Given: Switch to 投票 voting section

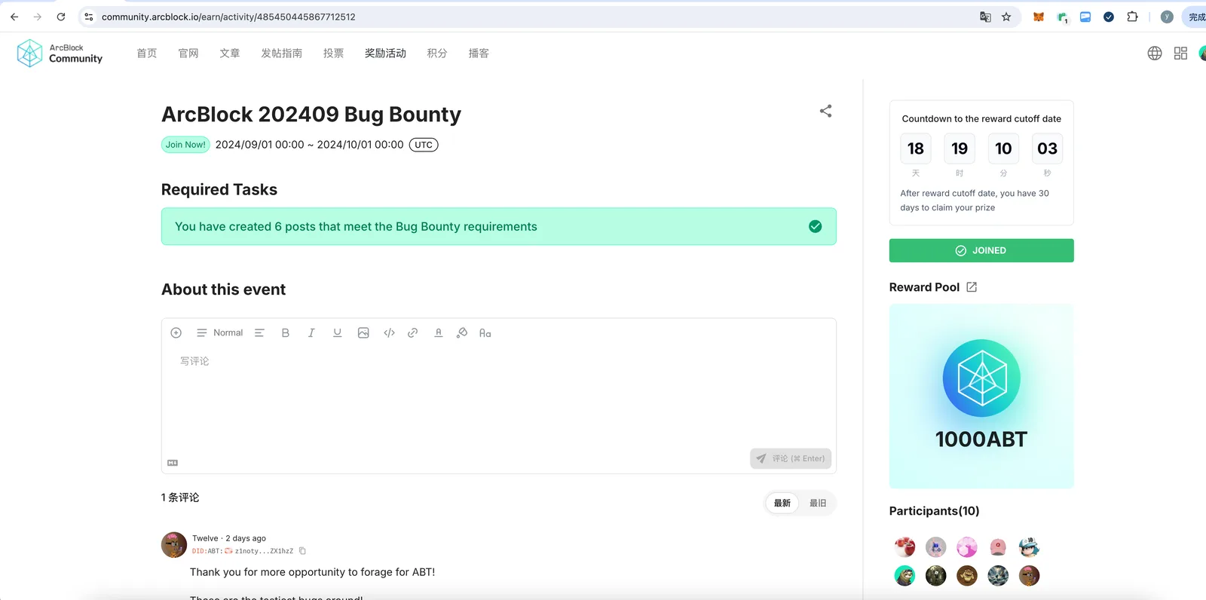Looking at the screenshot, I should 334,54.
